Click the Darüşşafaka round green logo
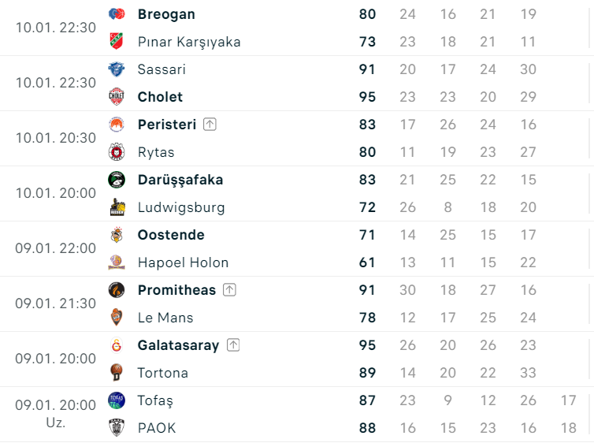Screen dimensions: 594x443 click(117, 180)
